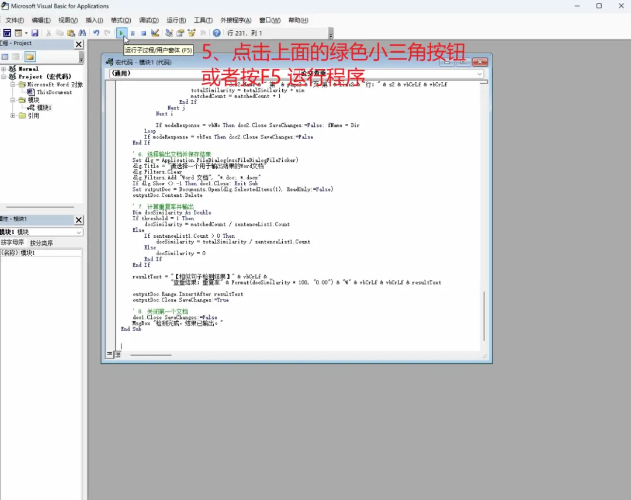Select ThisDocument in the project tree
Viewport: 631px width, 500px height.
click(50, 92)
